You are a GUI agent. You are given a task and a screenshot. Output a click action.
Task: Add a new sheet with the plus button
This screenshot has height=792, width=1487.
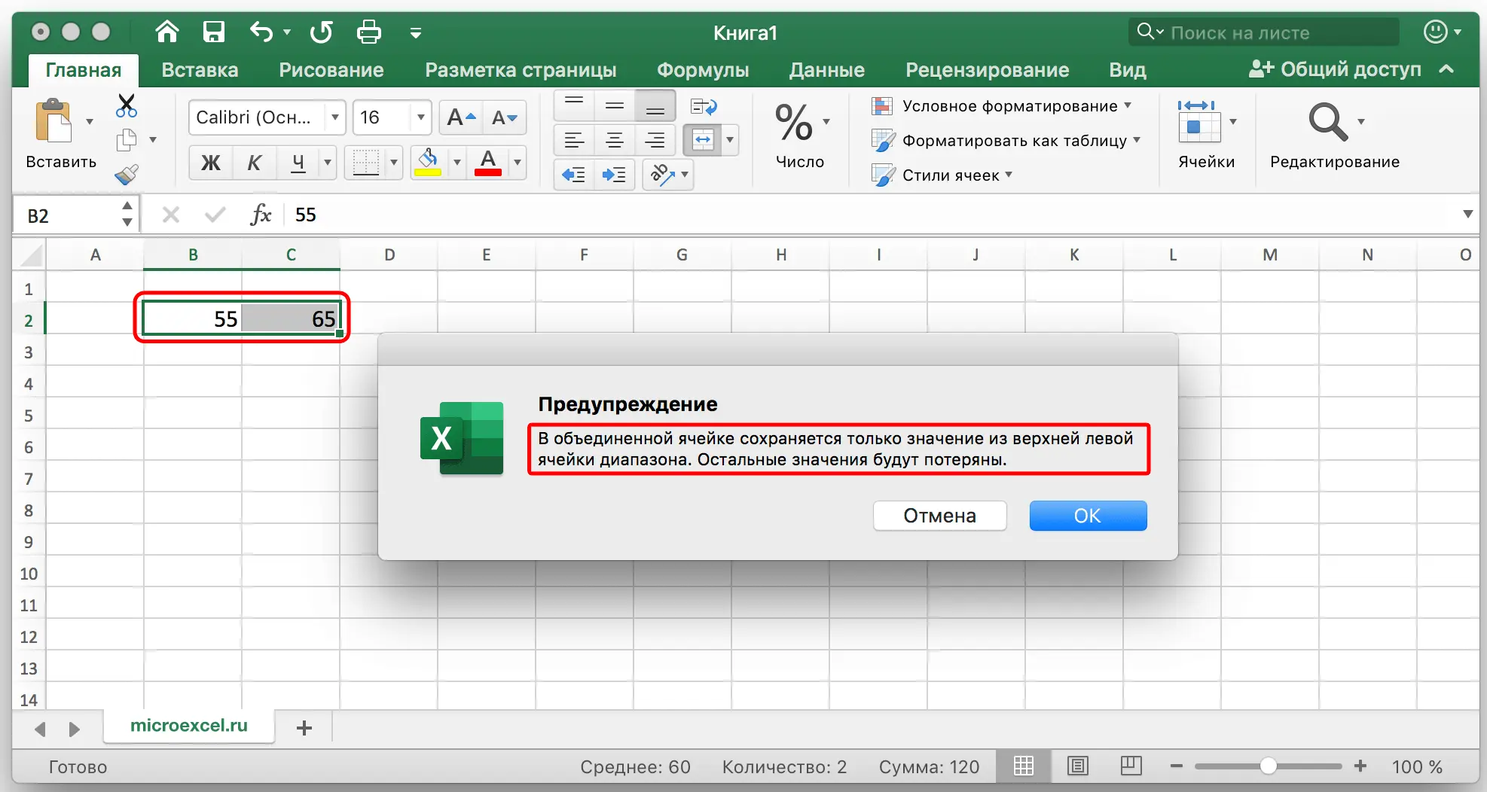[304, 728]
